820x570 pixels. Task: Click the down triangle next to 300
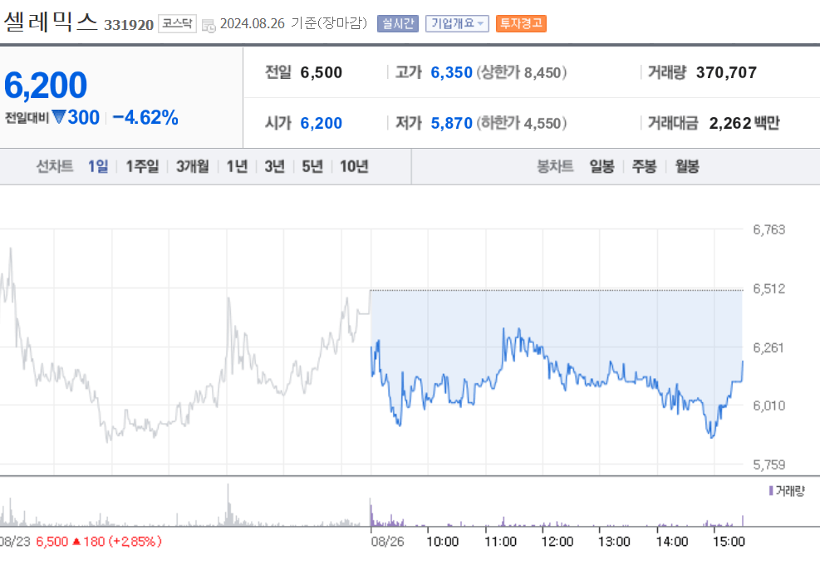pyautogui.click(x=58, y=116)
